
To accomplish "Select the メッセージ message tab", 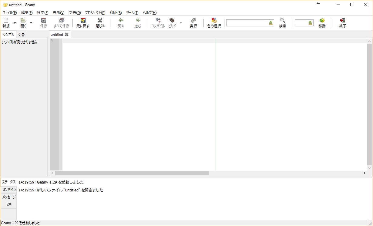I will tap(9, 197).
